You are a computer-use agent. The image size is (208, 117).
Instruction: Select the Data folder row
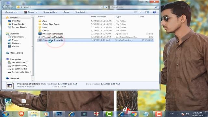(96, 27)
